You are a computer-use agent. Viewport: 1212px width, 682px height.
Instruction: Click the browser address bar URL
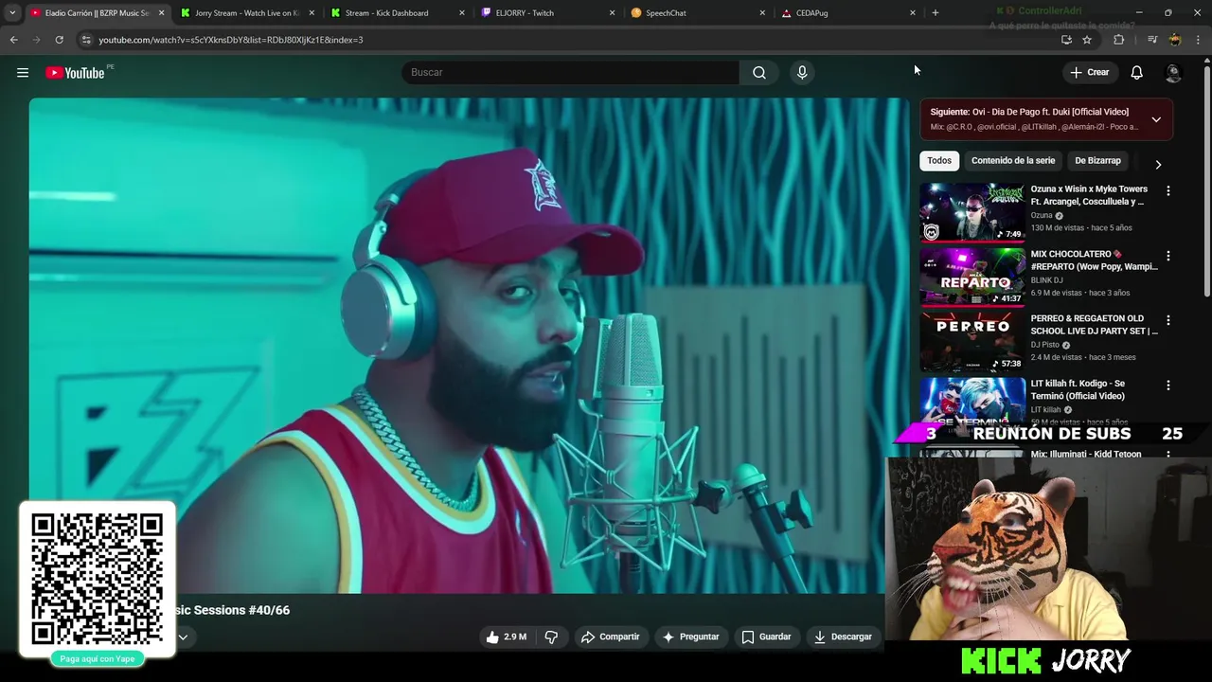pos(231,40)
